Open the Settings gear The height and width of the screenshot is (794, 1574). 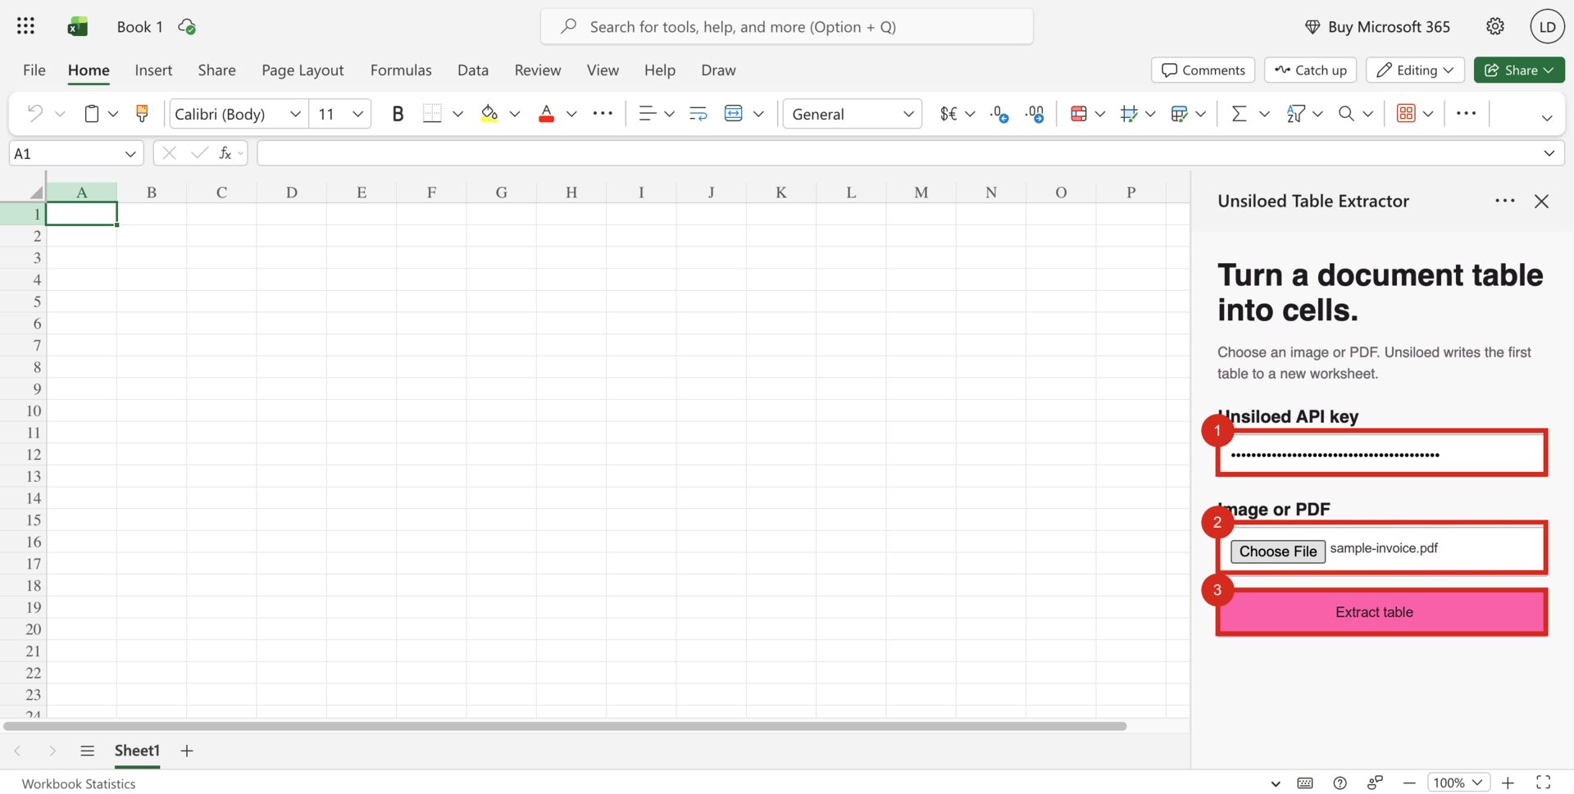point(1495,26)
